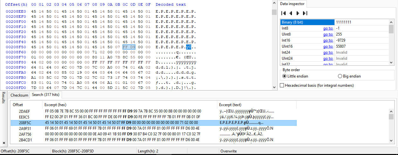Step to previous byte in Data inspector
Viewport: 398px width, 155px height.
[291, 13]
